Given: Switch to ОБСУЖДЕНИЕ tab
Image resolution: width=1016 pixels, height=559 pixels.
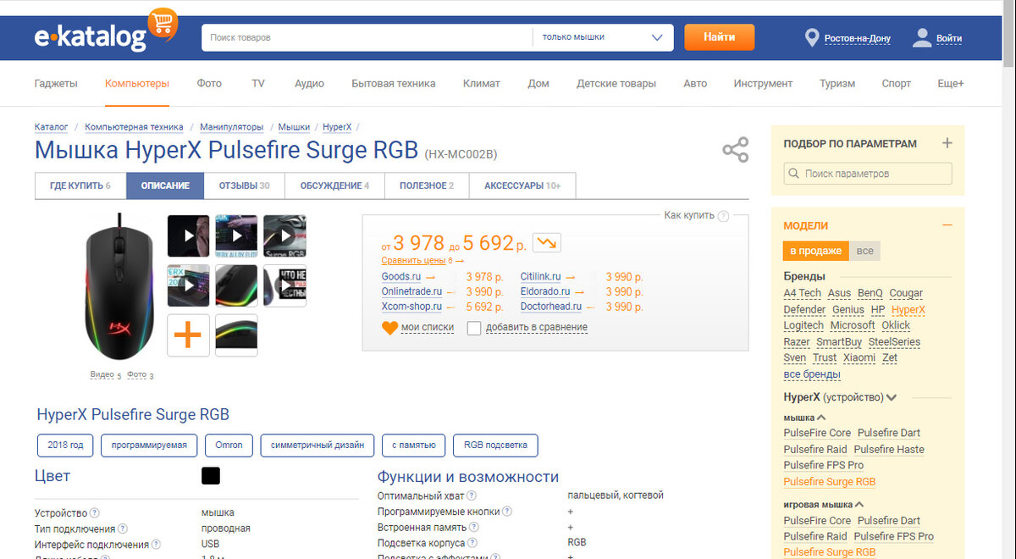Looking at the screenshot, I should coord(334,185).
